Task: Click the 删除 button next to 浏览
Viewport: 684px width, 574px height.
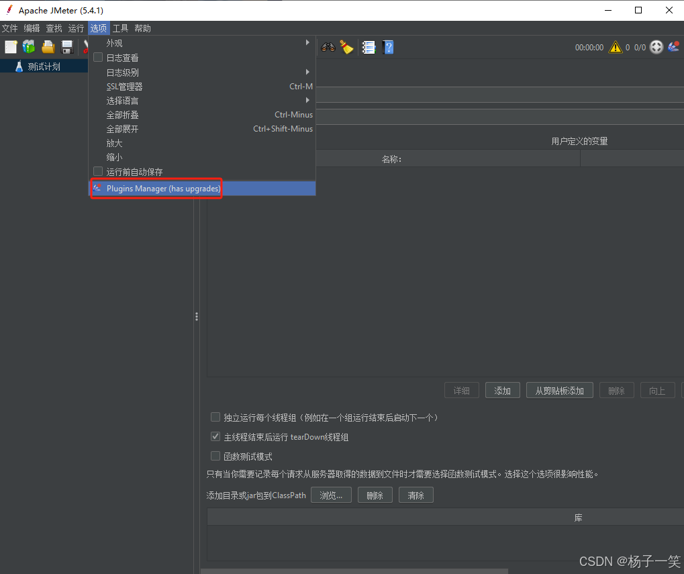Action: coord(375,495)
